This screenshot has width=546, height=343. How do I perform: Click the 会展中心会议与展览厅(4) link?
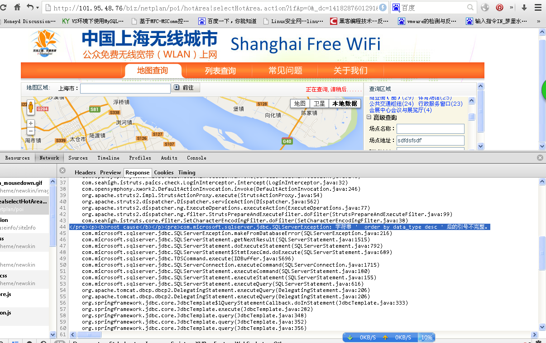[401, 110]
